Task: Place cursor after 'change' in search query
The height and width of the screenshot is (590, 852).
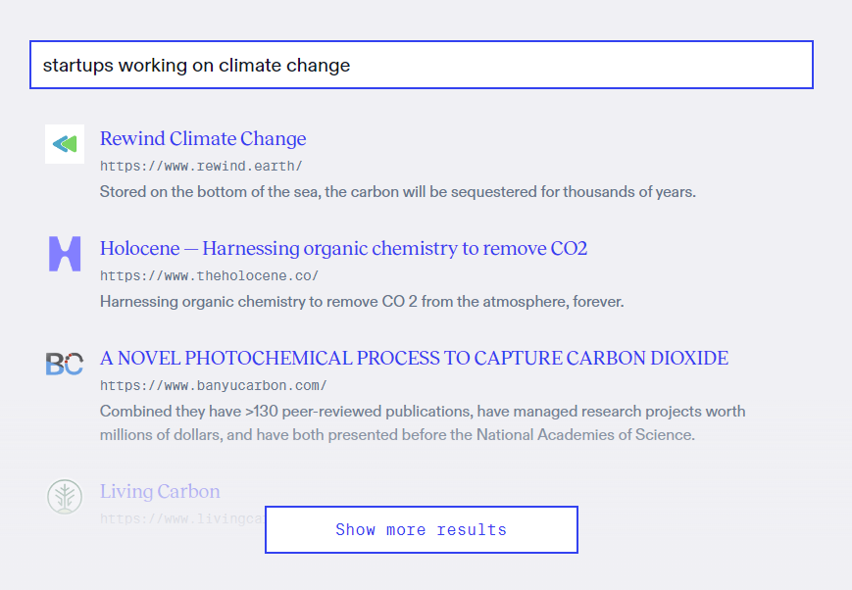Action: pyautogui.click(x=351, y=66)
